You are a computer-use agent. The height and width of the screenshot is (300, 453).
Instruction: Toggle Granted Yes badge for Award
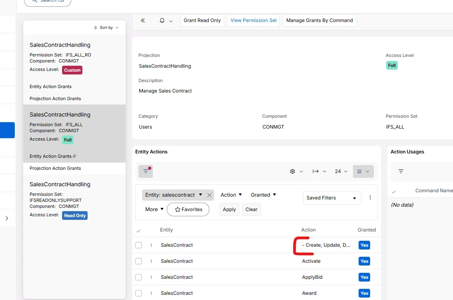click(364, 293)
